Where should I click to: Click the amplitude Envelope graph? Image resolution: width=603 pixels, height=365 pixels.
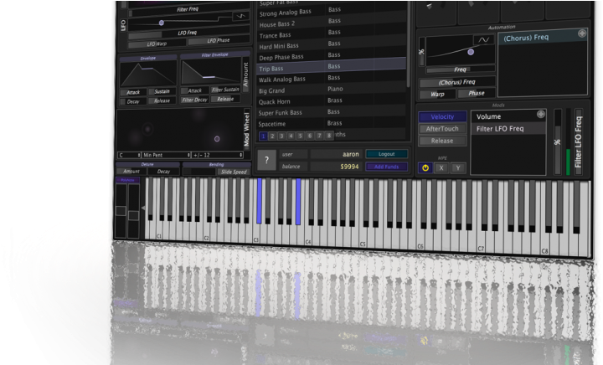coord(148,74)
